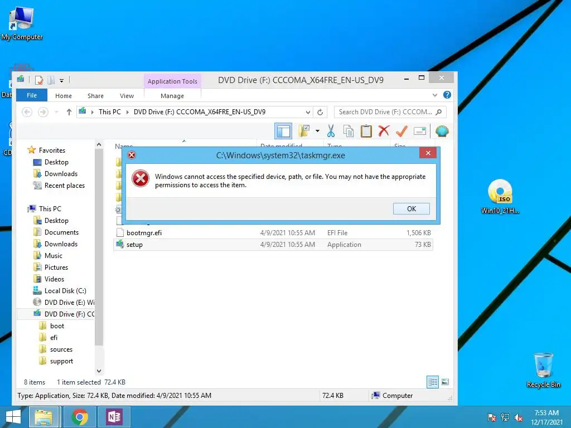
Task: Select the bootmgr.efi file
Action: point(273,232)
